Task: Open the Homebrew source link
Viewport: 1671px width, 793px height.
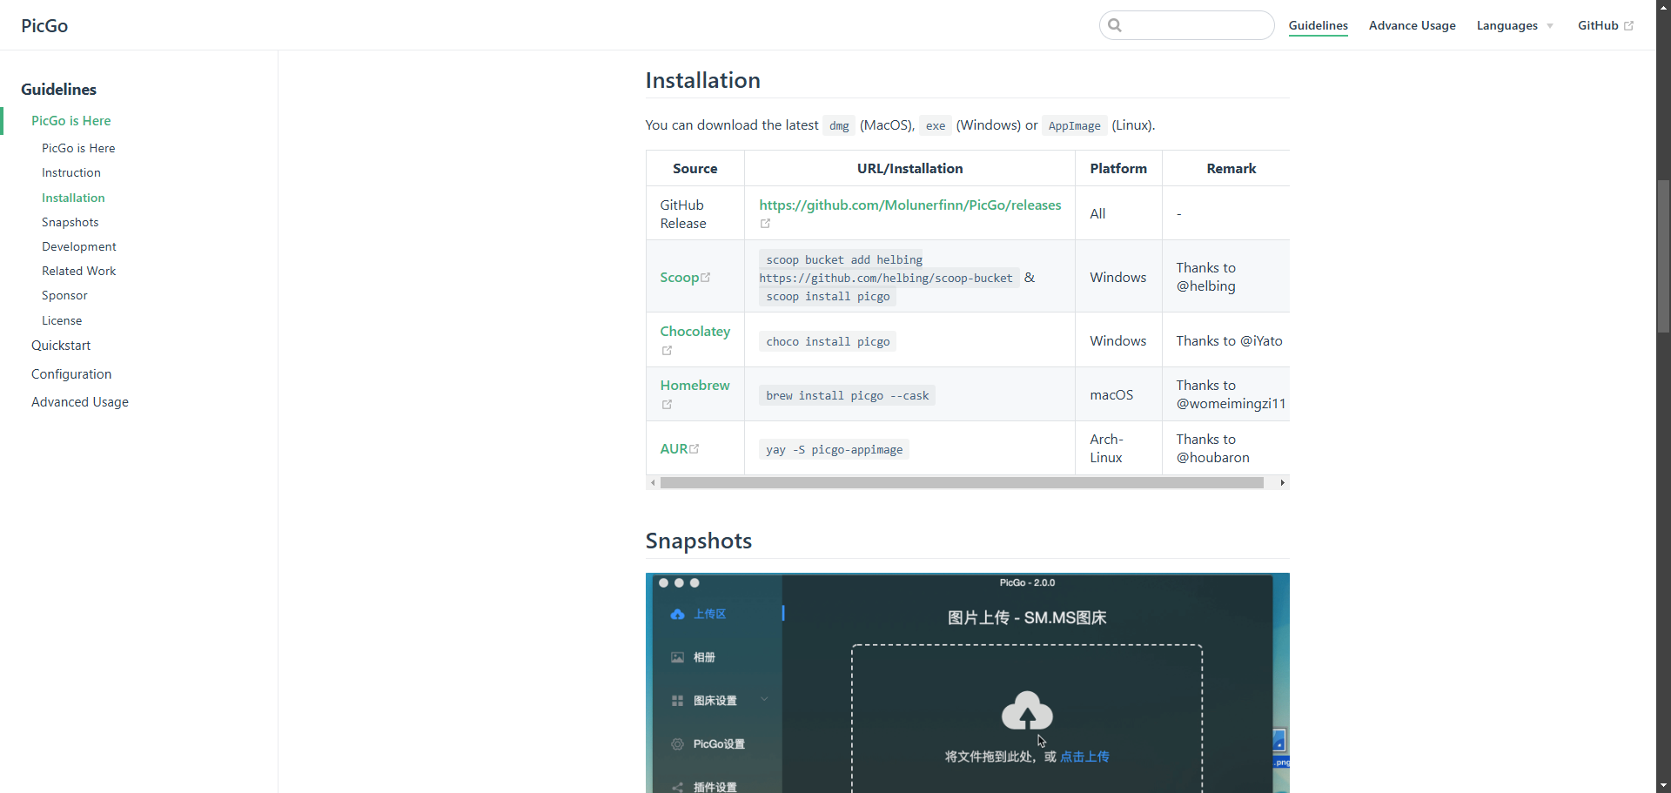Action: (695, 386)
